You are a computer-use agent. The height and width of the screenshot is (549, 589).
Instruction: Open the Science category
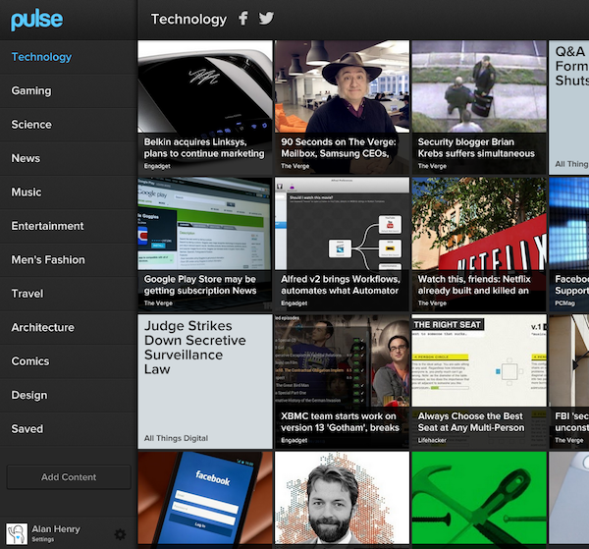tap(69, 125)
